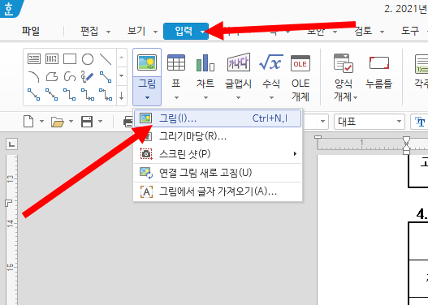
Task: Select the curve shape tool
Action: coord(70,77)
